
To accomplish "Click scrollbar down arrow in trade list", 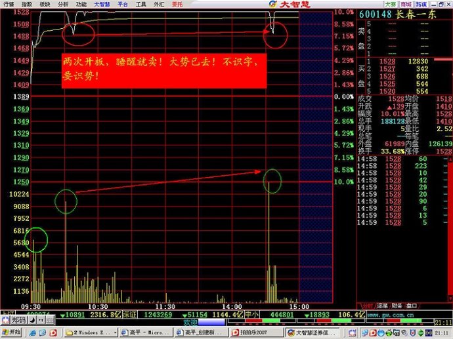I will [x=450, y=298].
